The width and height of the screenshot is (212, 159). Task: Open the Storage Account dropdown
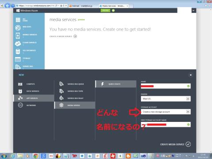(x=166, y=112)
